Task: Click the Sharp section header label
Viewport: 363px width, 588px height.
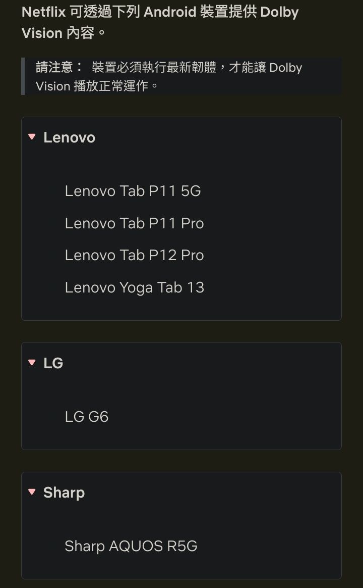Action: [x=64, y=493]
